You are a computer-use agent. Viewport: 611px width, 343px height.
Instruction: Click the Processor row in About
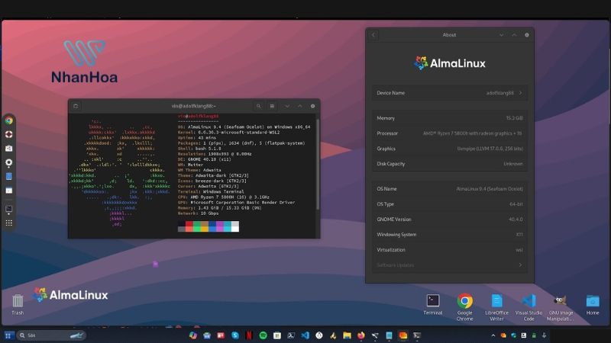(450, 133)
